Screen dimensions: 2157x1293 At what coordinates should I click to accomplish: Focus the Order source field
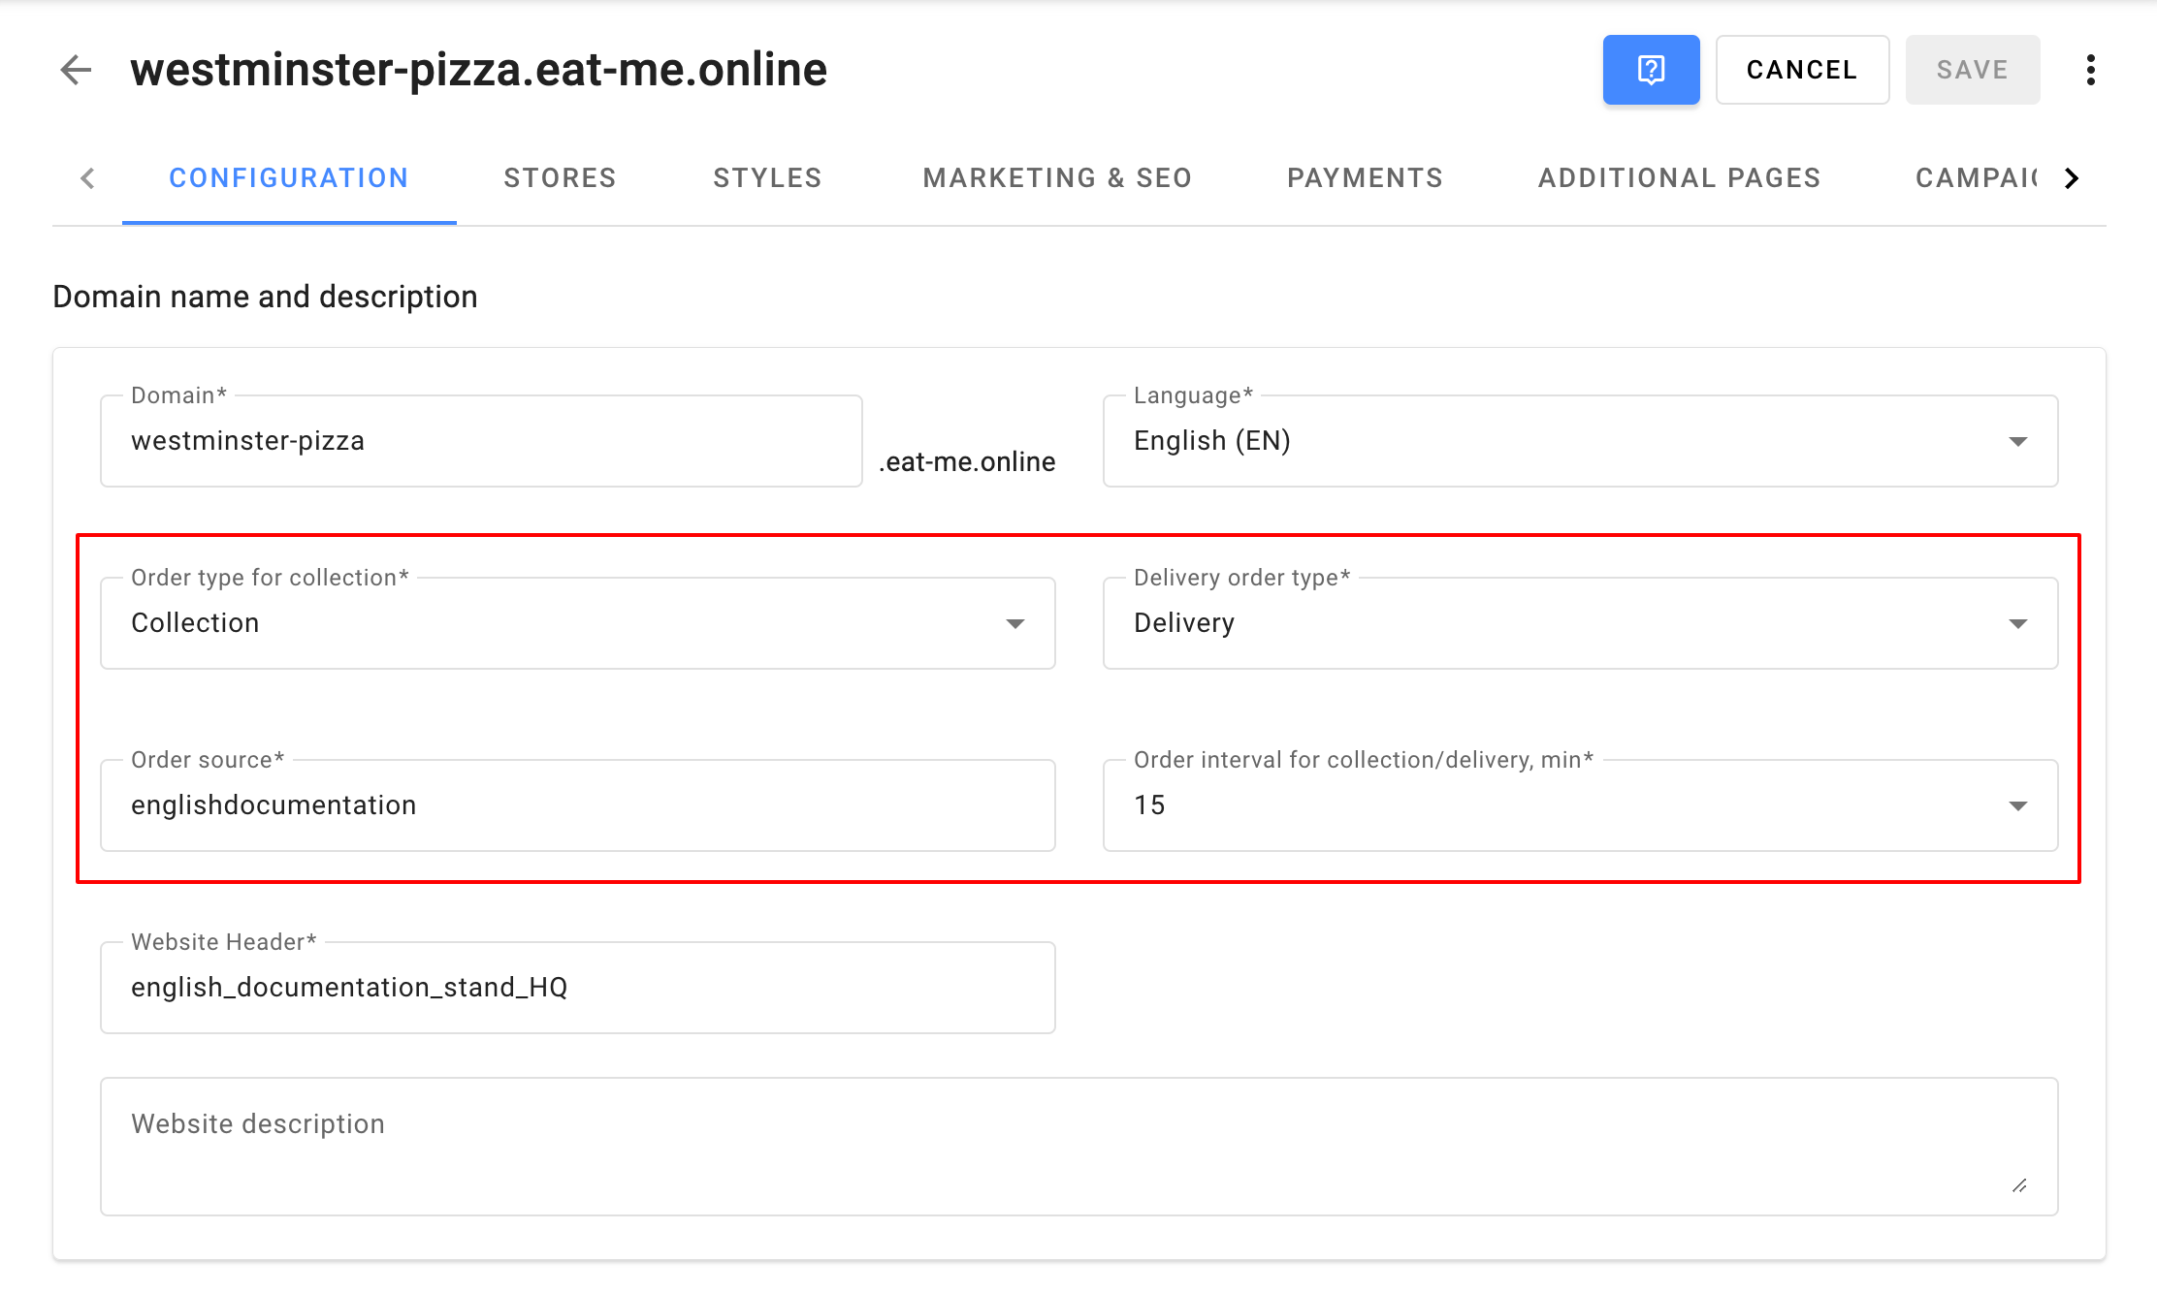(577, 805)
